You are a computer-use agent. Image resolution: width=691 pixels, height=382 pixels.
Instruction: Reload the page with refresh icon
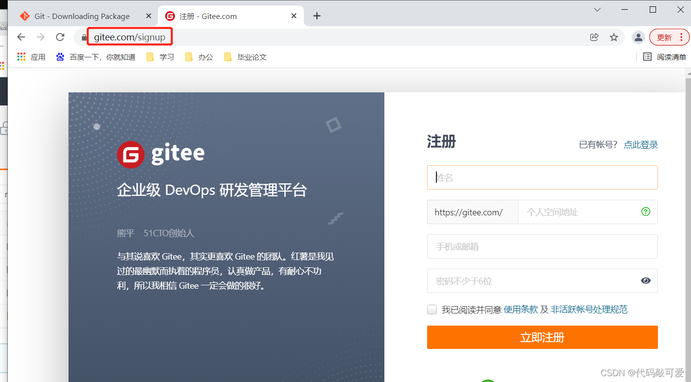(60, 37)
